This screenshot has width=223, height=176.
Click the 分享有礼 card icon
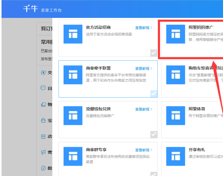pyautogui.click(x=176, y=156)
